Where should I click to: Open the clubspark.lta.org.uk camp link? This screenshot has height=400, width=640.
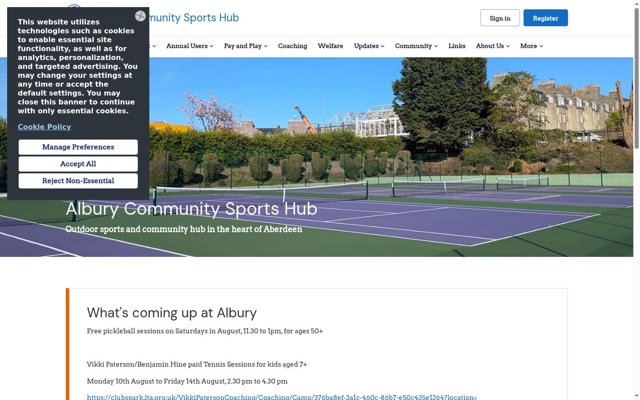[282, 396]
